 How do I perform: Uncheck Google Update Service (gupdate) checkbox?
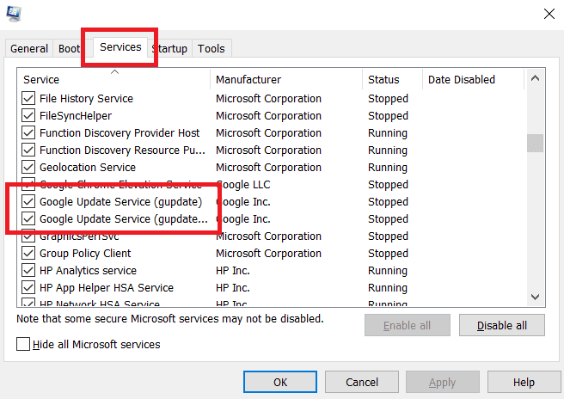coord(28,201)
